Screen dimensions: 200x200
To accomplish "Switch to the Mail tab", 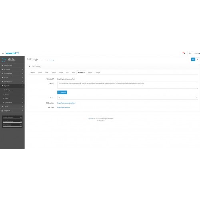I will 74,72.
